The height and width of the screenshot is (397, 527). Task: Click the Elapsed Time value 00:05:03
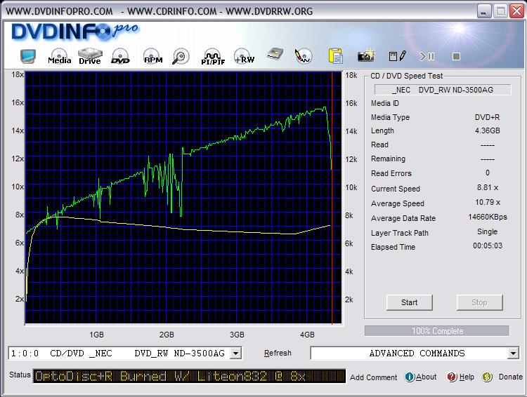pos(488,245)
